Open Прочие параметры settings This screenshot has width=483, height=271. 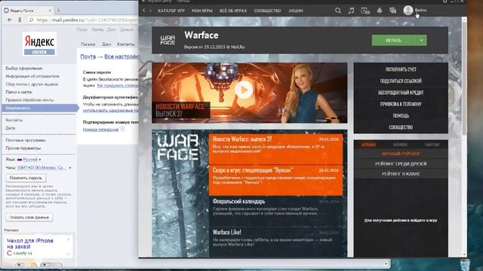click(x=23, y=148)
